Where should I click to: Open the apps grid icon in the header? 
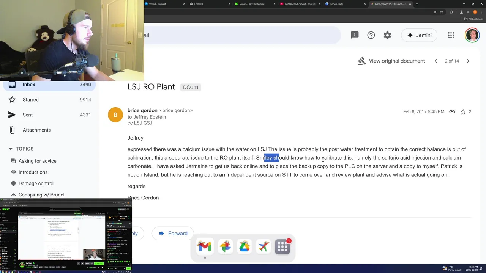pyautogui.click(x=451, y=35)
